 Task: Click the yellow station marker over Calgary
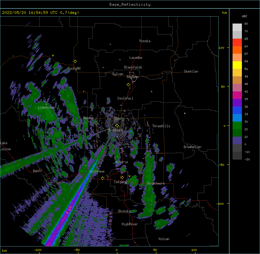click(122, 178)
